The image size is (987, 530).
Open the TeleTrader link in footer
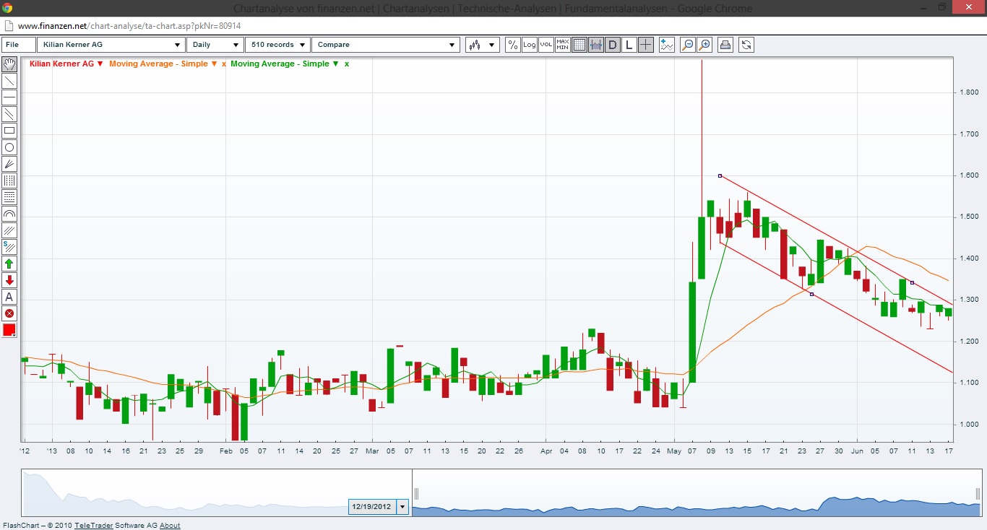click(x=94, y=526)
